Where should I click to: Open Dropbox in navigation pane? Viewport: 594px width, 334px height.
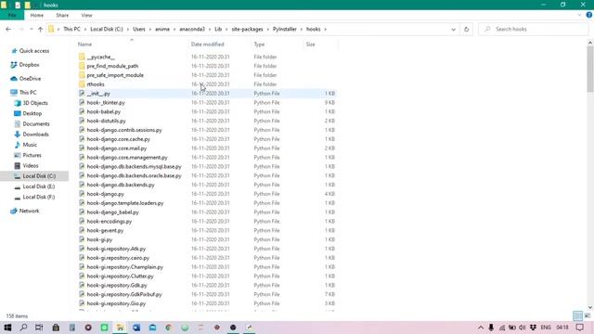29,65
